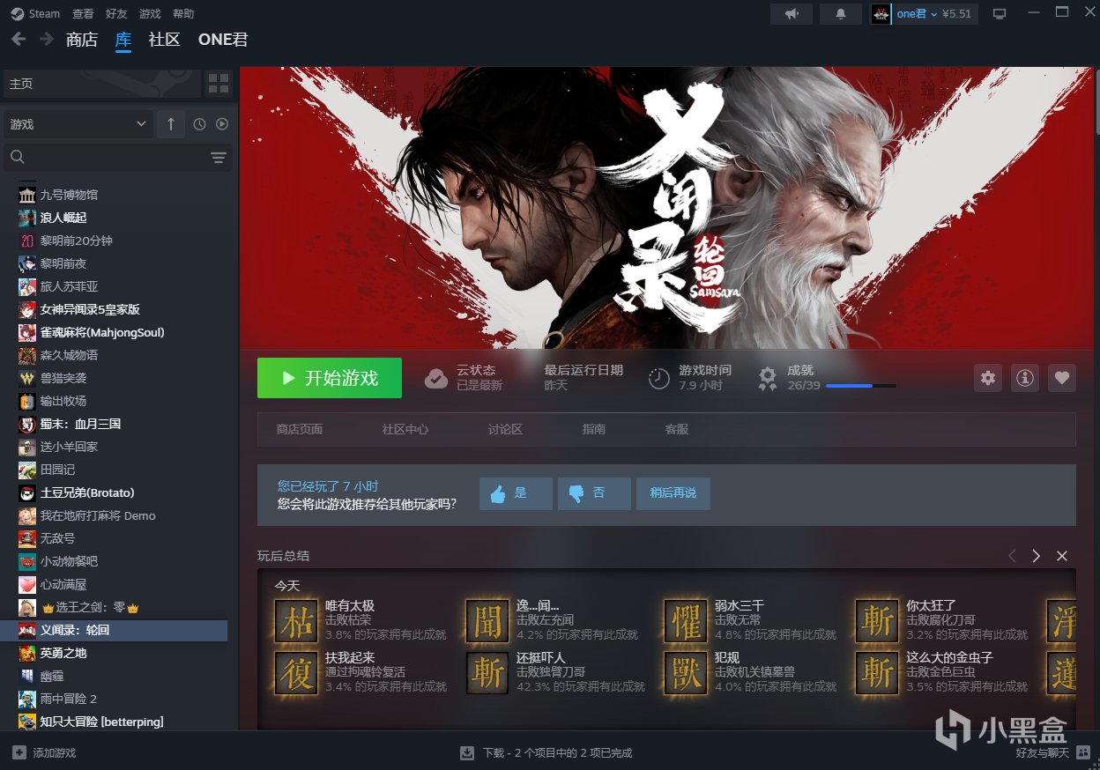The width and height of the screenshot is (1100, 770).
Task: Open the 逸...闻... achievement icon
Action: pos(487,622)
